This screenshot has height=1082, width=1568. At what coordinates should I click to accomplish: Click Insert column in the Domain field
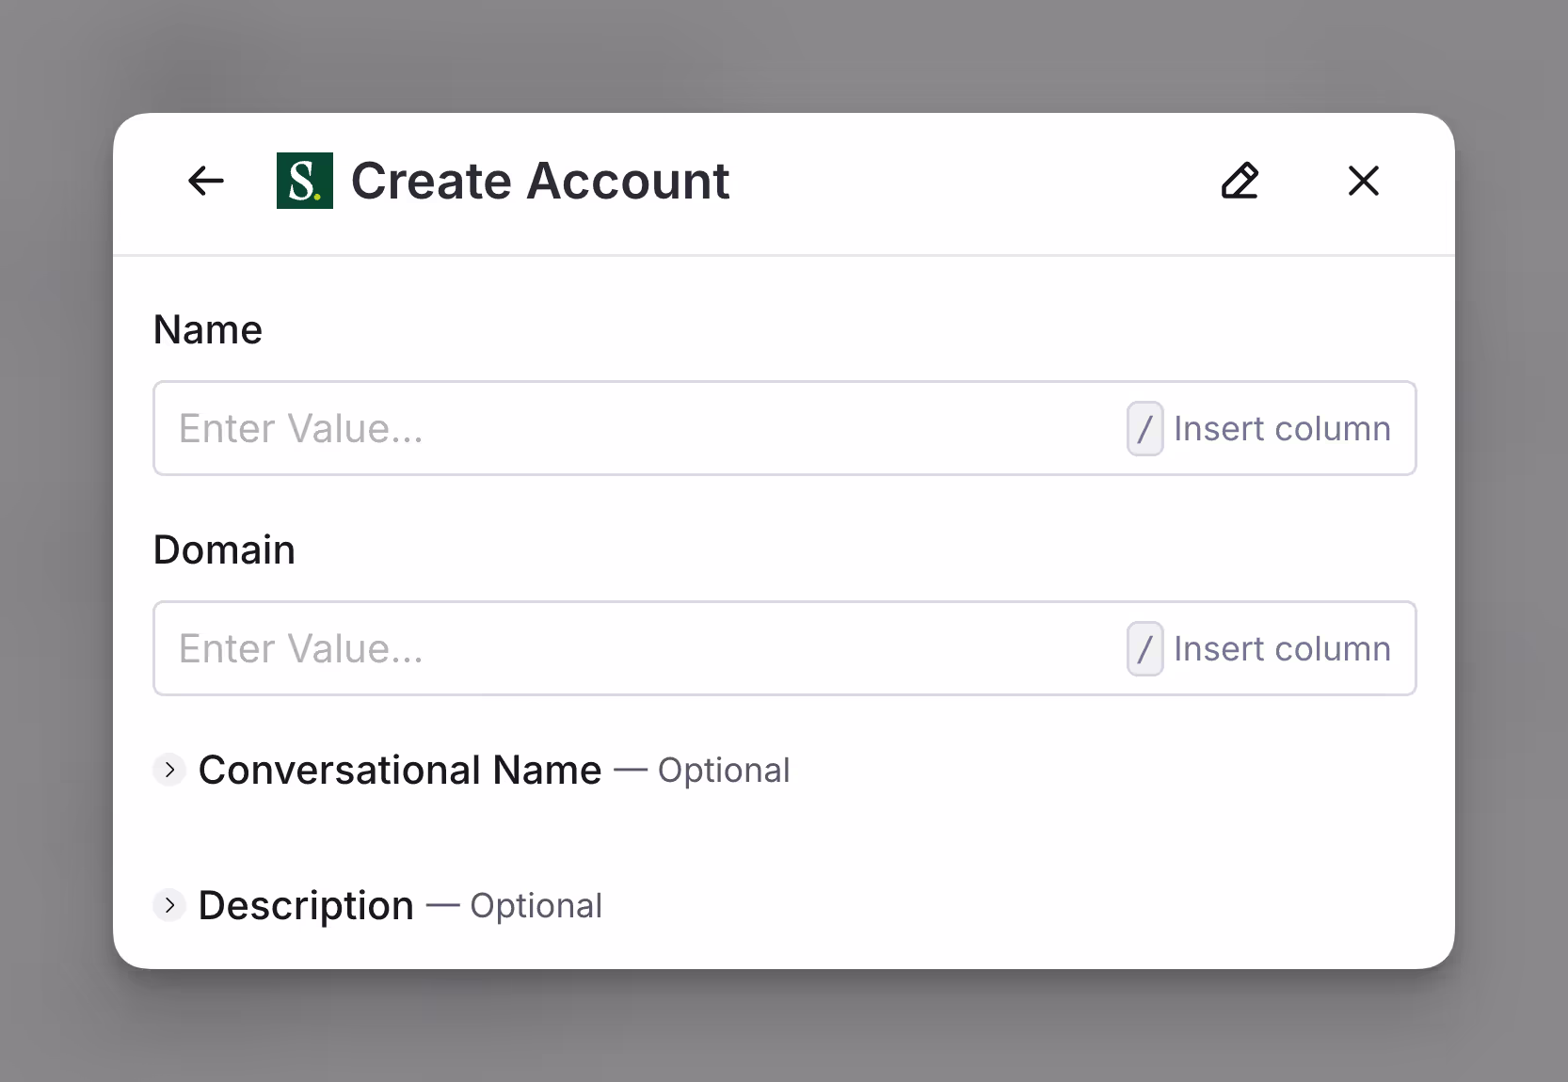point(1282,649)
